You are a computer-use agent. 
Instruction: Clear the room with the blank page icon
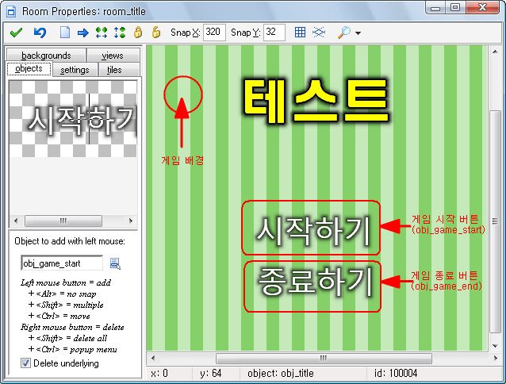[x=65, y=33]
